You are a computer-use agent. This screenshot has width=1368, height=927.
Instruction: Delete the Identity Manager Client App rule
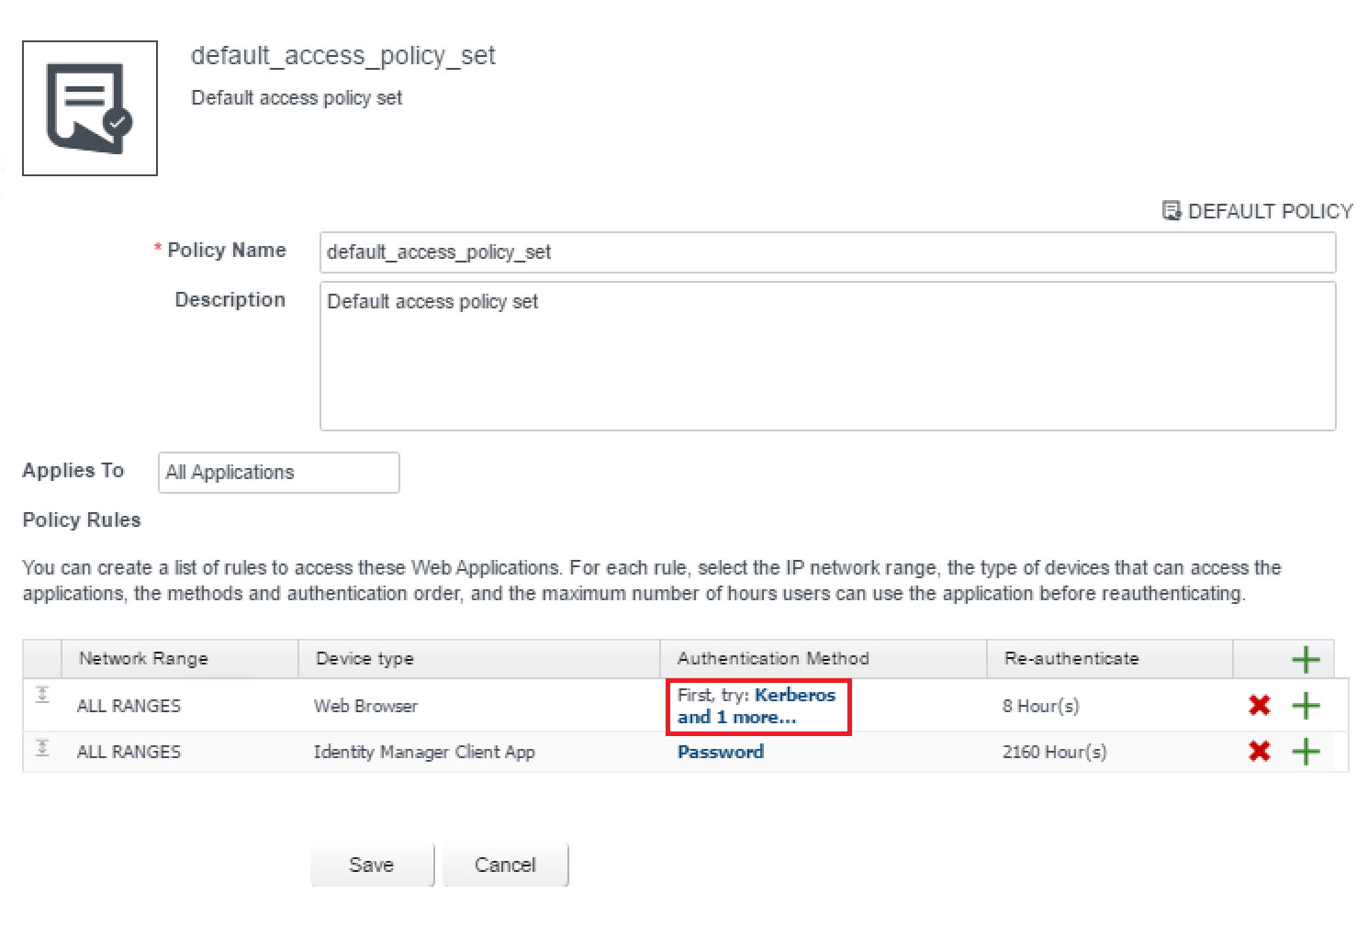pos(1260,751)
